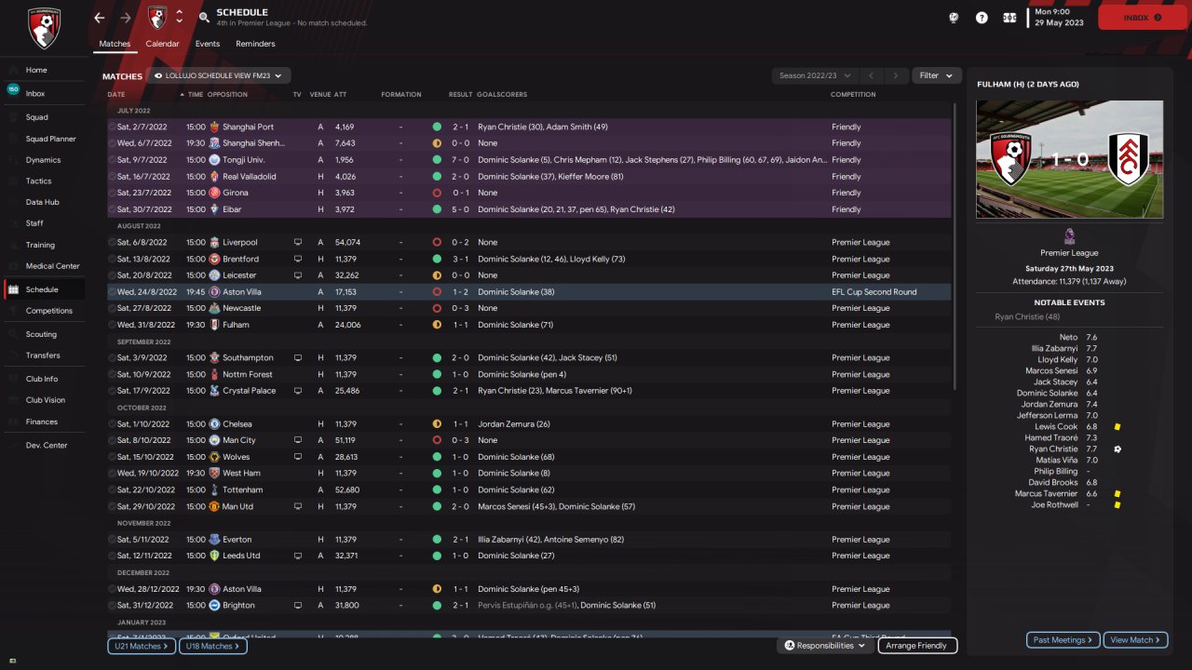This screenshot has height=670, width=1192.
Task: Switch to the Events tab
Action: click(x=208, y=44)
